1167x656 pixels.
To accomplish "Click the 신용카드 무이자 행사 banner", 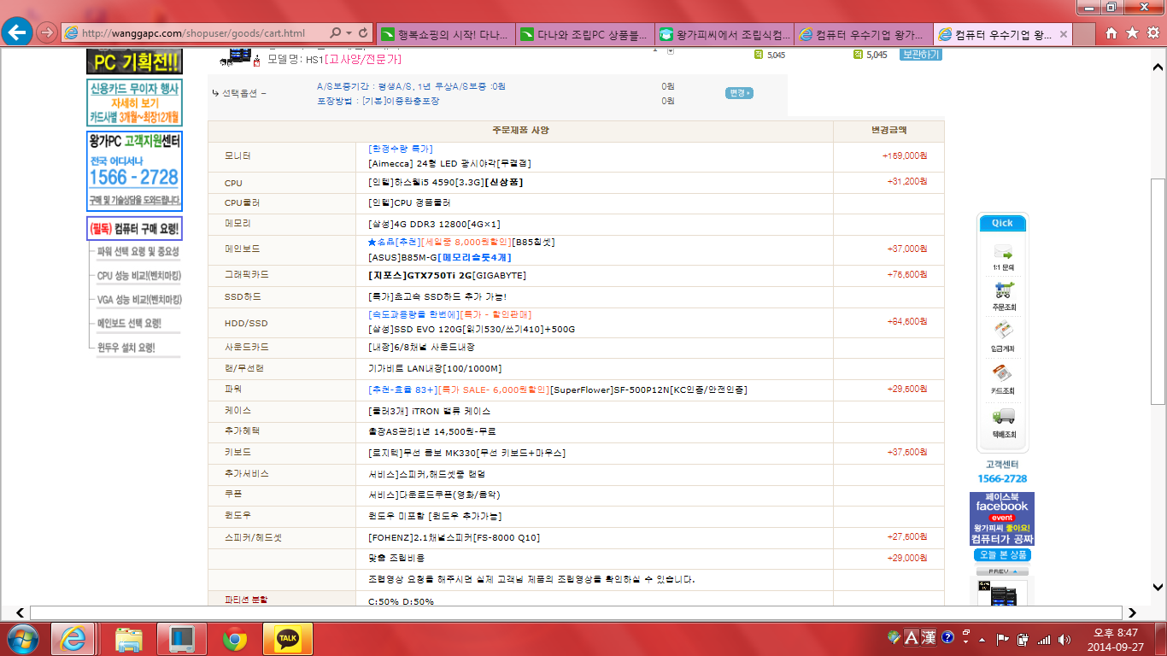I will point(134,102).
